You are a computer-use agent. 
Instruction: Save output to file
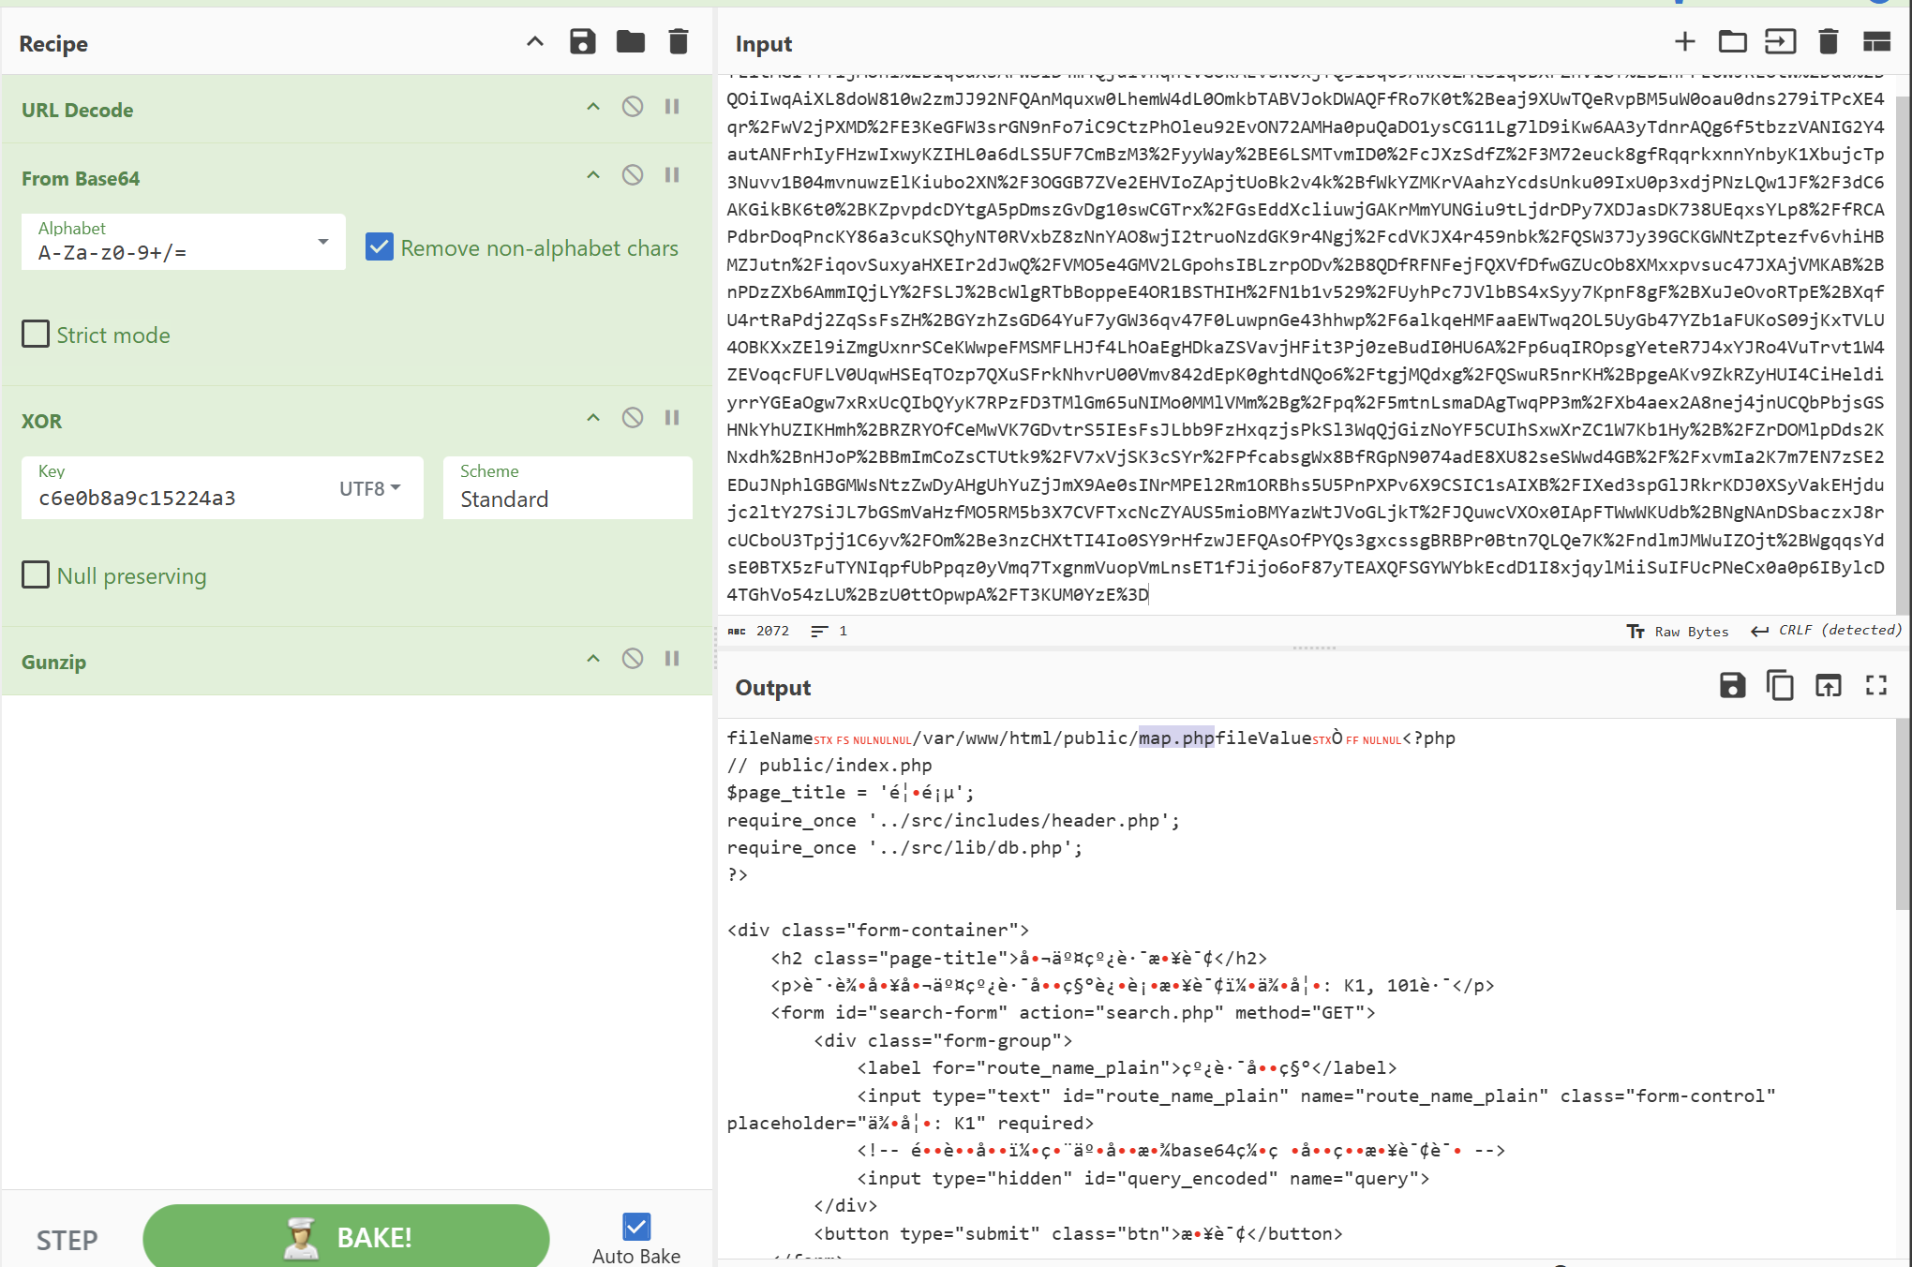(1732, 685)
